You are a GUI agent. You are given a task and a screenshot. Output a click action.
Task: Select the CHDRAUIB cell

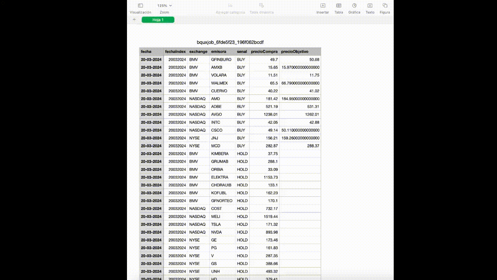[x=222, y=185]
